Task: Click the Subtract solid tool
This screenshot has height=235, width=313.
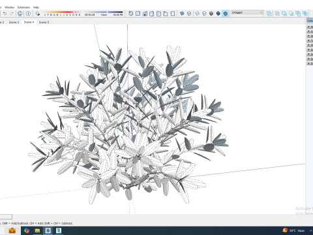Action: [x=291, y=14]
